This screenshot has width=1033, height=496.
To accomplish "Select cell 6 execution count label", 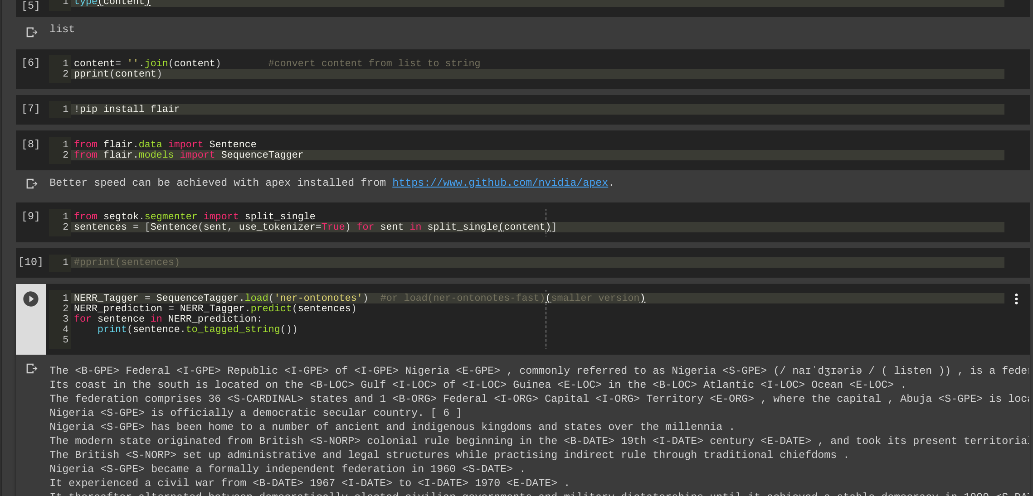I will point(31,63).
